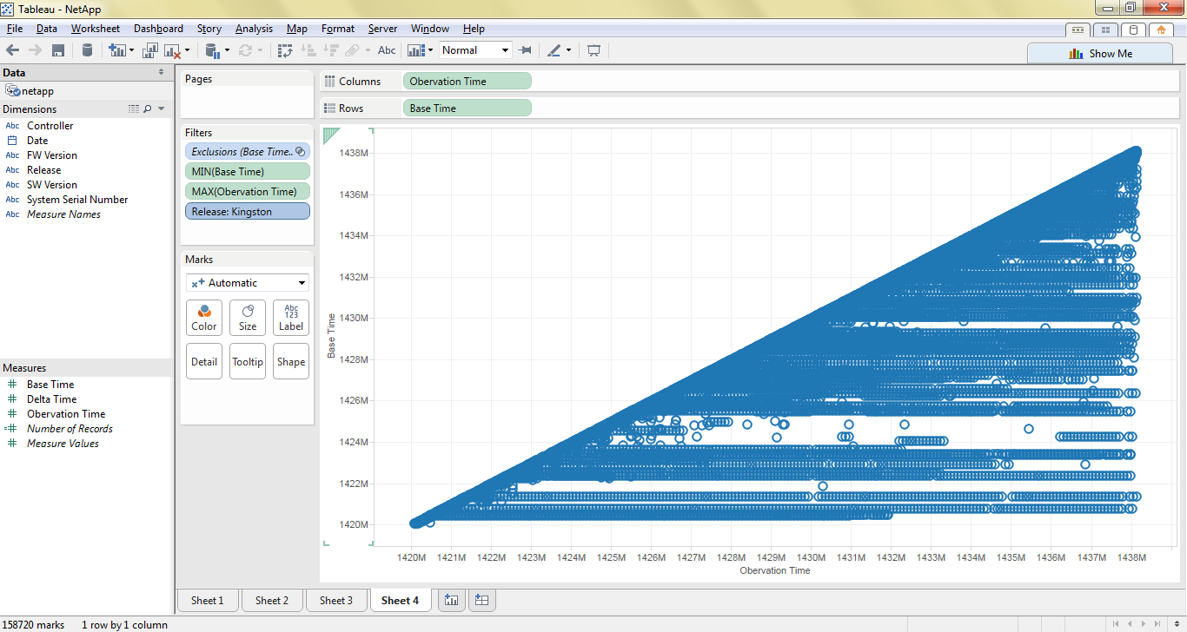This screenshot has height=632, width=1187.
Task: Click the Undo back arrow icon
Action: 12,50
